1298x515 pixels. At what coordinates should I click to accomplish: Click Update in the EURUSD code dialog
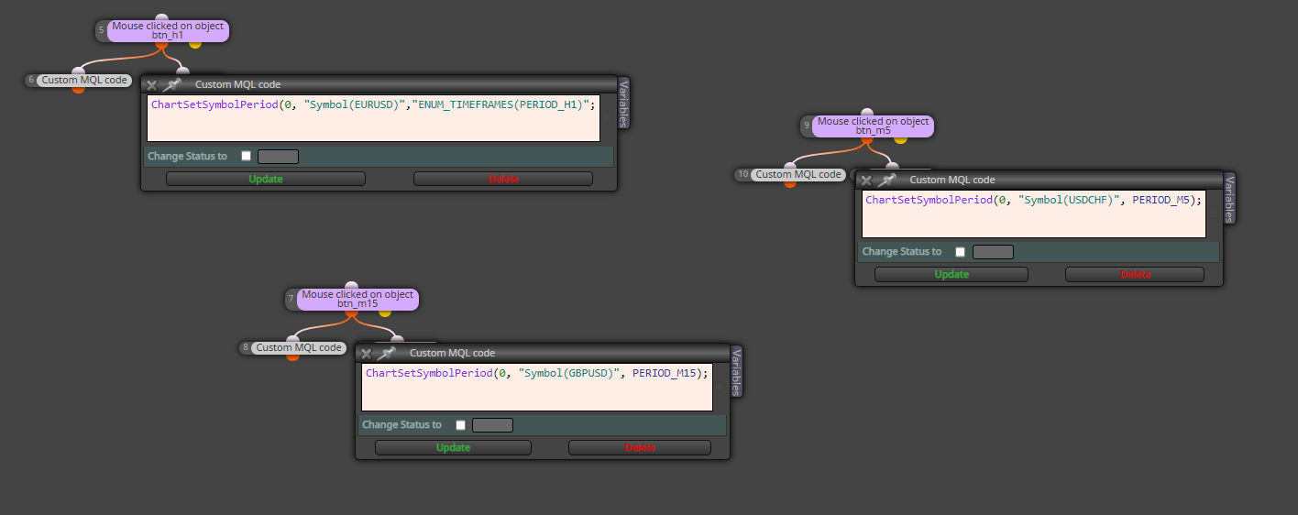pos(266,179)
